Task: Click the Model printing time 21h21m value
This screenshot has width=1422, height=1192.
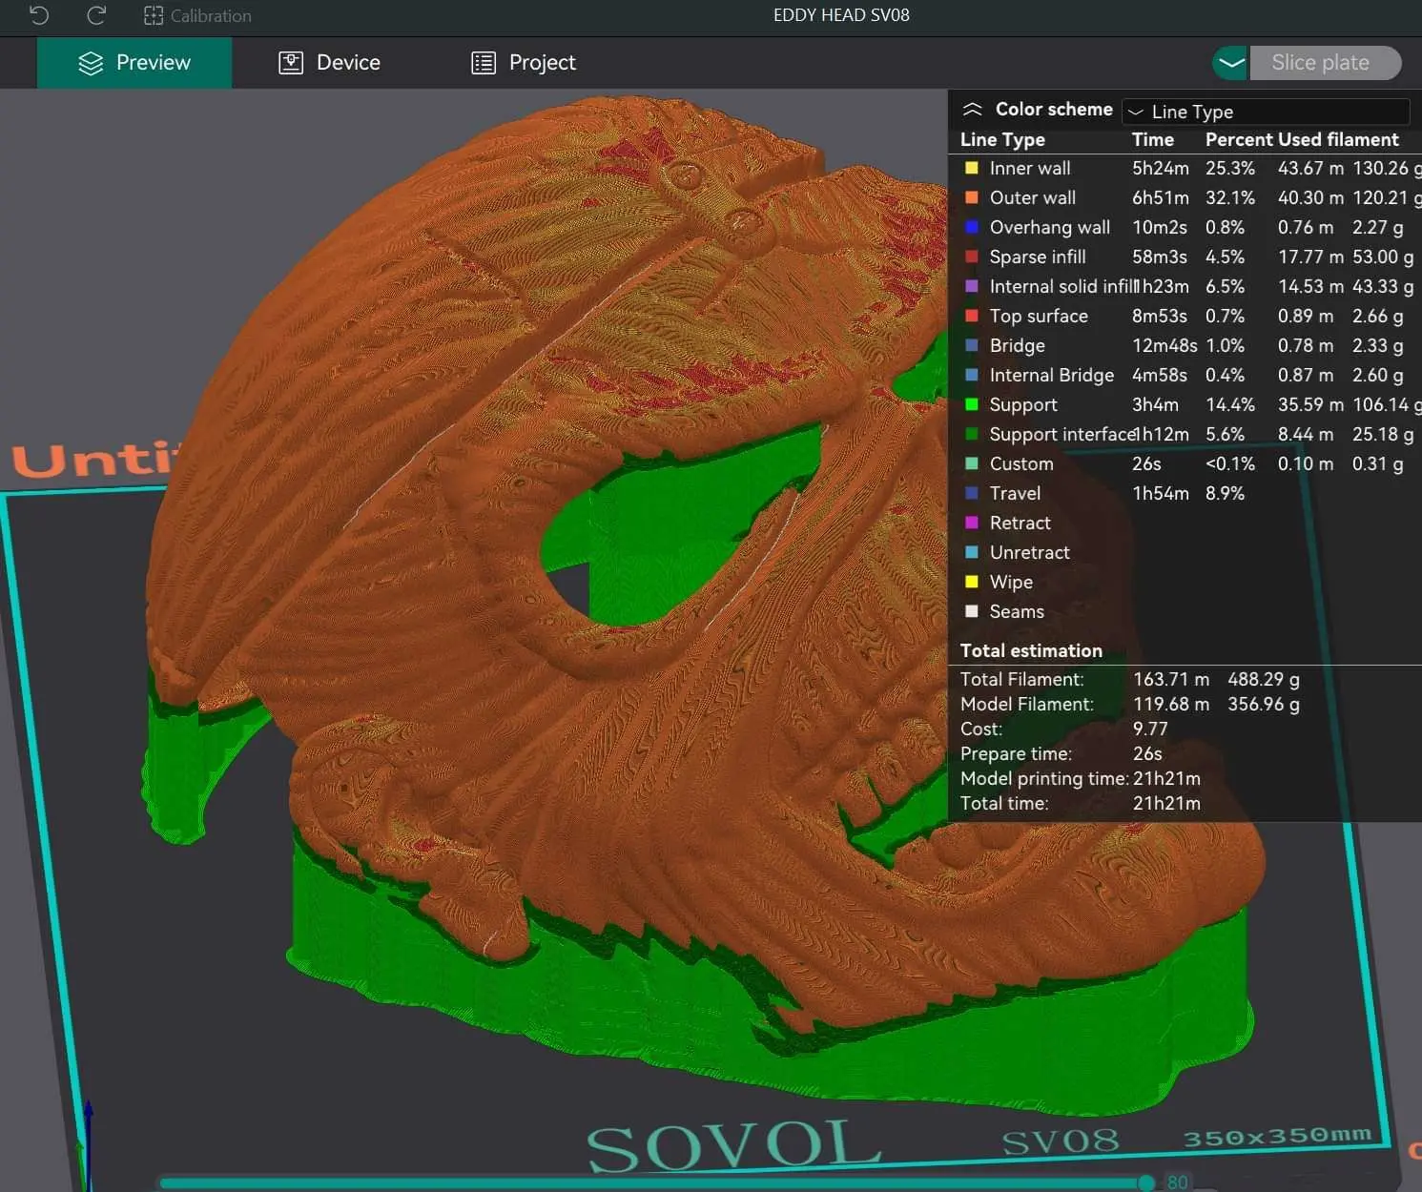Action: click(1166, 778)
